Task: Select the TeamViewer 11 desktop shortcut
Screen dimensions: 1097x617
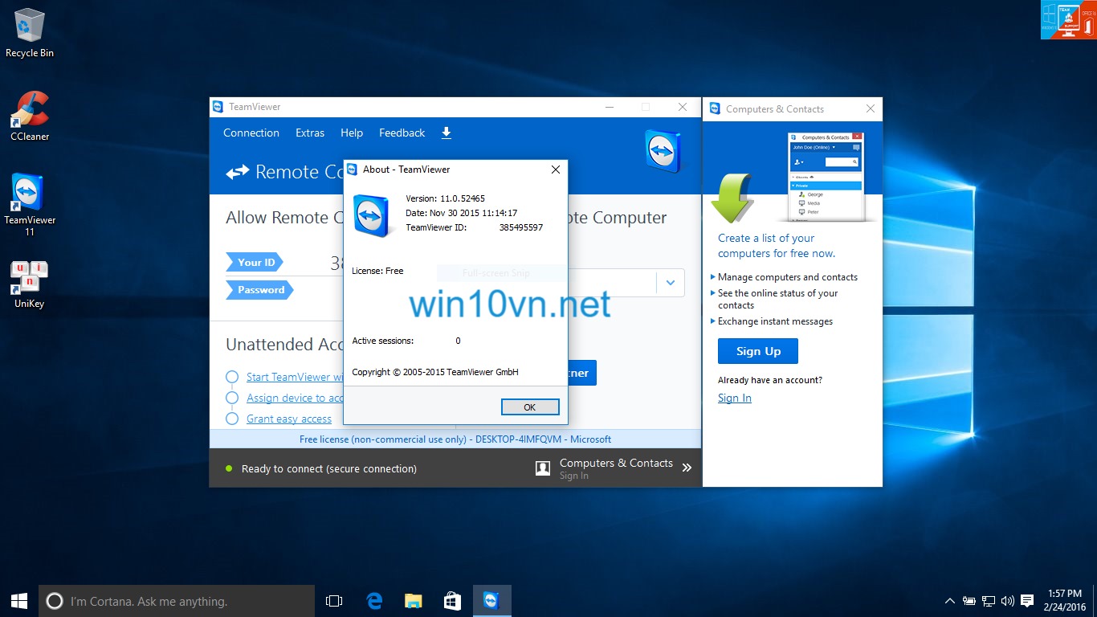Action: (x=30, y=204)
